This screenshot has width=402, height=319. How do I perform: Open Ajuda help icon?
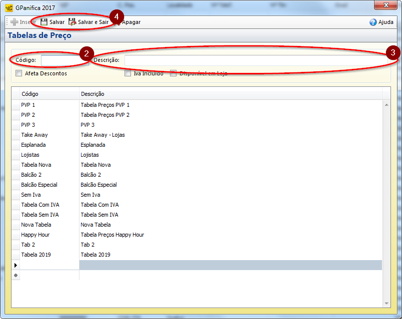click(373, 22)
